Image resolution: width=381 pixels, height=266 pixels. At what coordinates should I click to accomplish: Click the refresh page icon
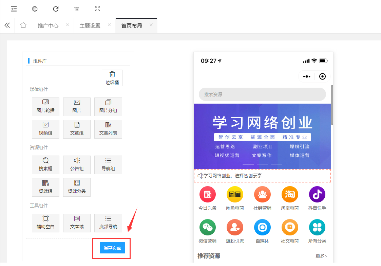coord(56,9)
